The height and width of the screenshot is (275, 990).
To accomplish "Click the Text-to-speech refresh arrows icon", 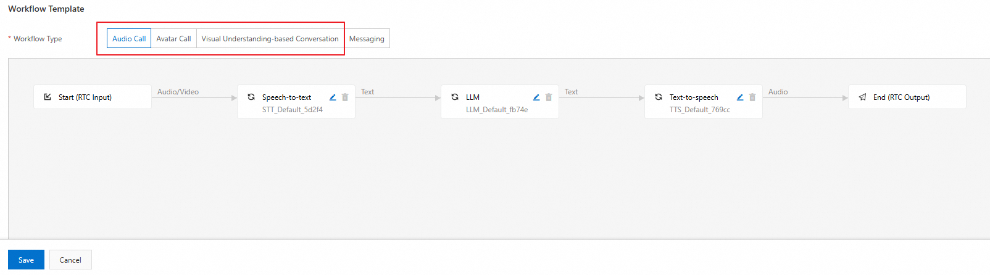I will (x=659, y=97).
